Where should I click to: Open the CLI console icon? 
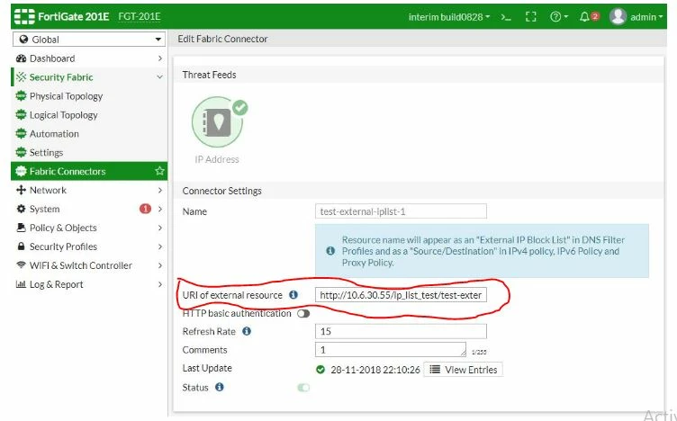pyautogui.click(x=506, y=17)
